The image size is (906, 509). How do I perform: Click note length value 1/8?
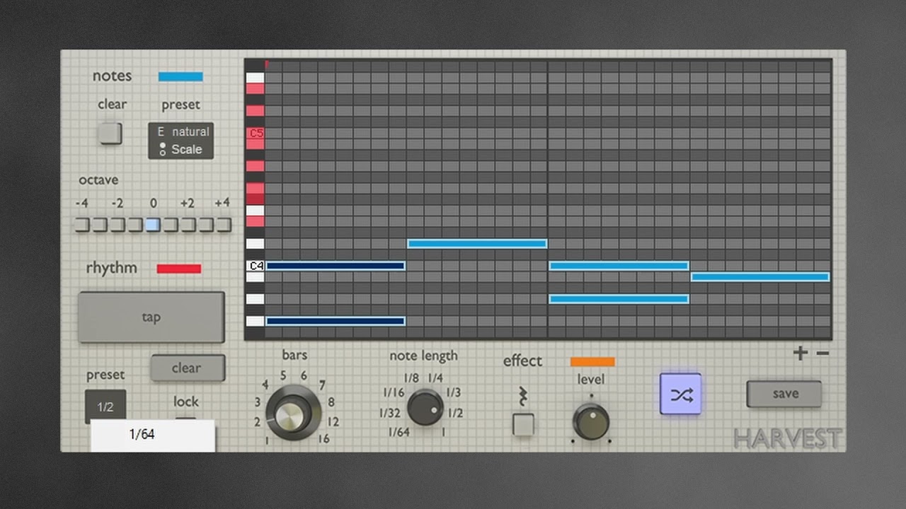411,378
